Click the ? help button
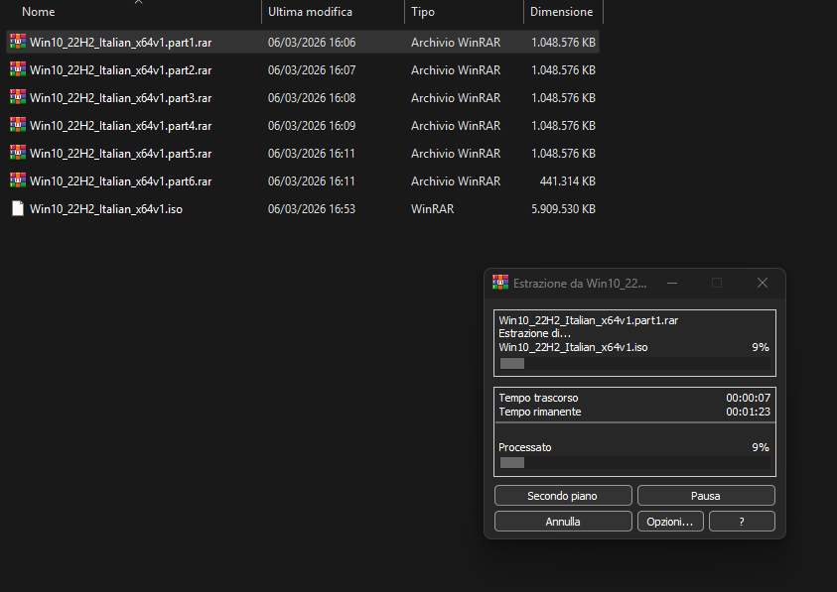Viewport: 837px width, 592px height. click(x=742, y=521)
